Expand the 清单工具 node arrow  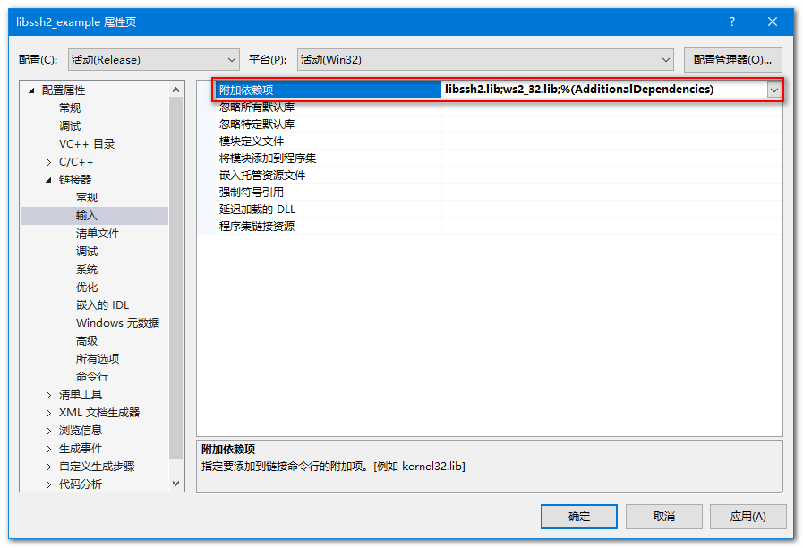click(48, 395)
